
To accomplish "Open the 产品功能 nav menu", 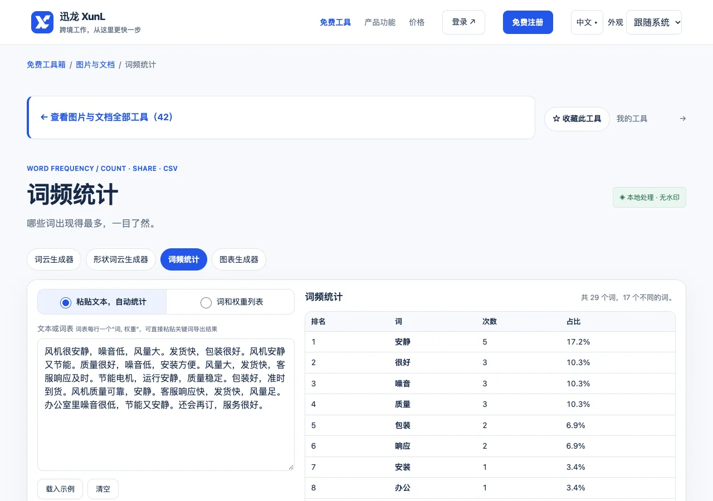I will [380, 22].
